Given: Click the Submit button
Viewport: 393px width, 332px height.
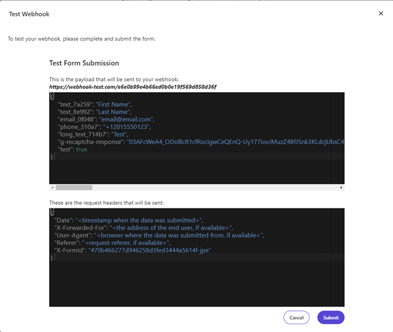Looking at the screenshot, I should tap(330, 318).
